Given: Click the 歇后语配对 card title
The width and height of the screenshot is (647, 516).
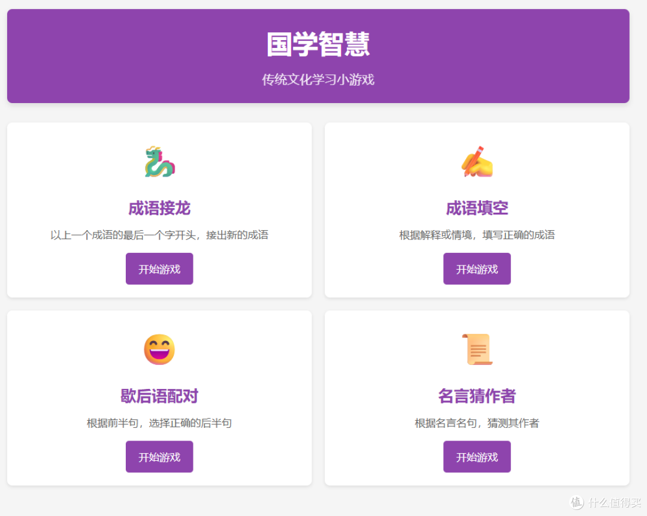Looking at the screenshot, I should coord(159,396).
